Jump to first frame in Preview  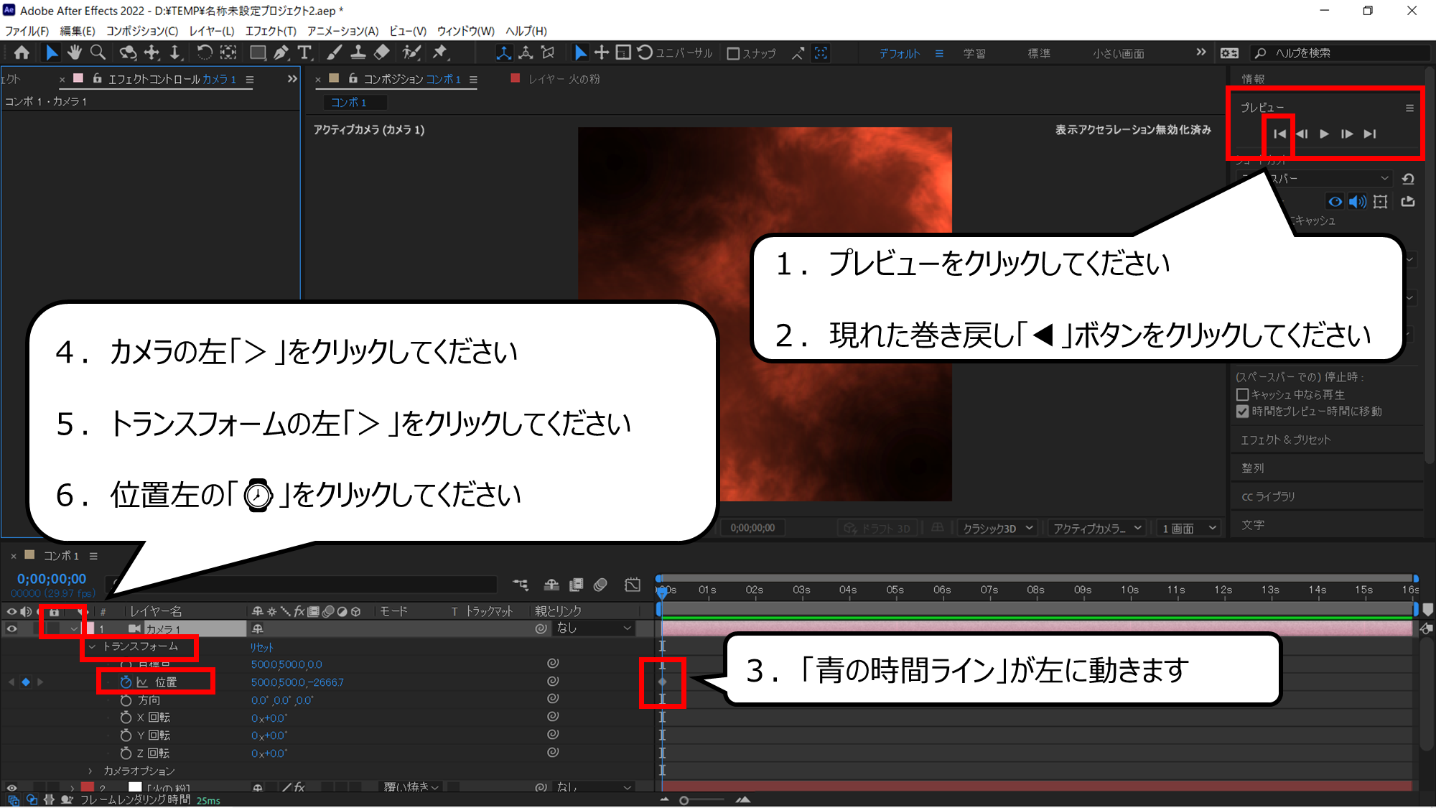coord(1279,134)
